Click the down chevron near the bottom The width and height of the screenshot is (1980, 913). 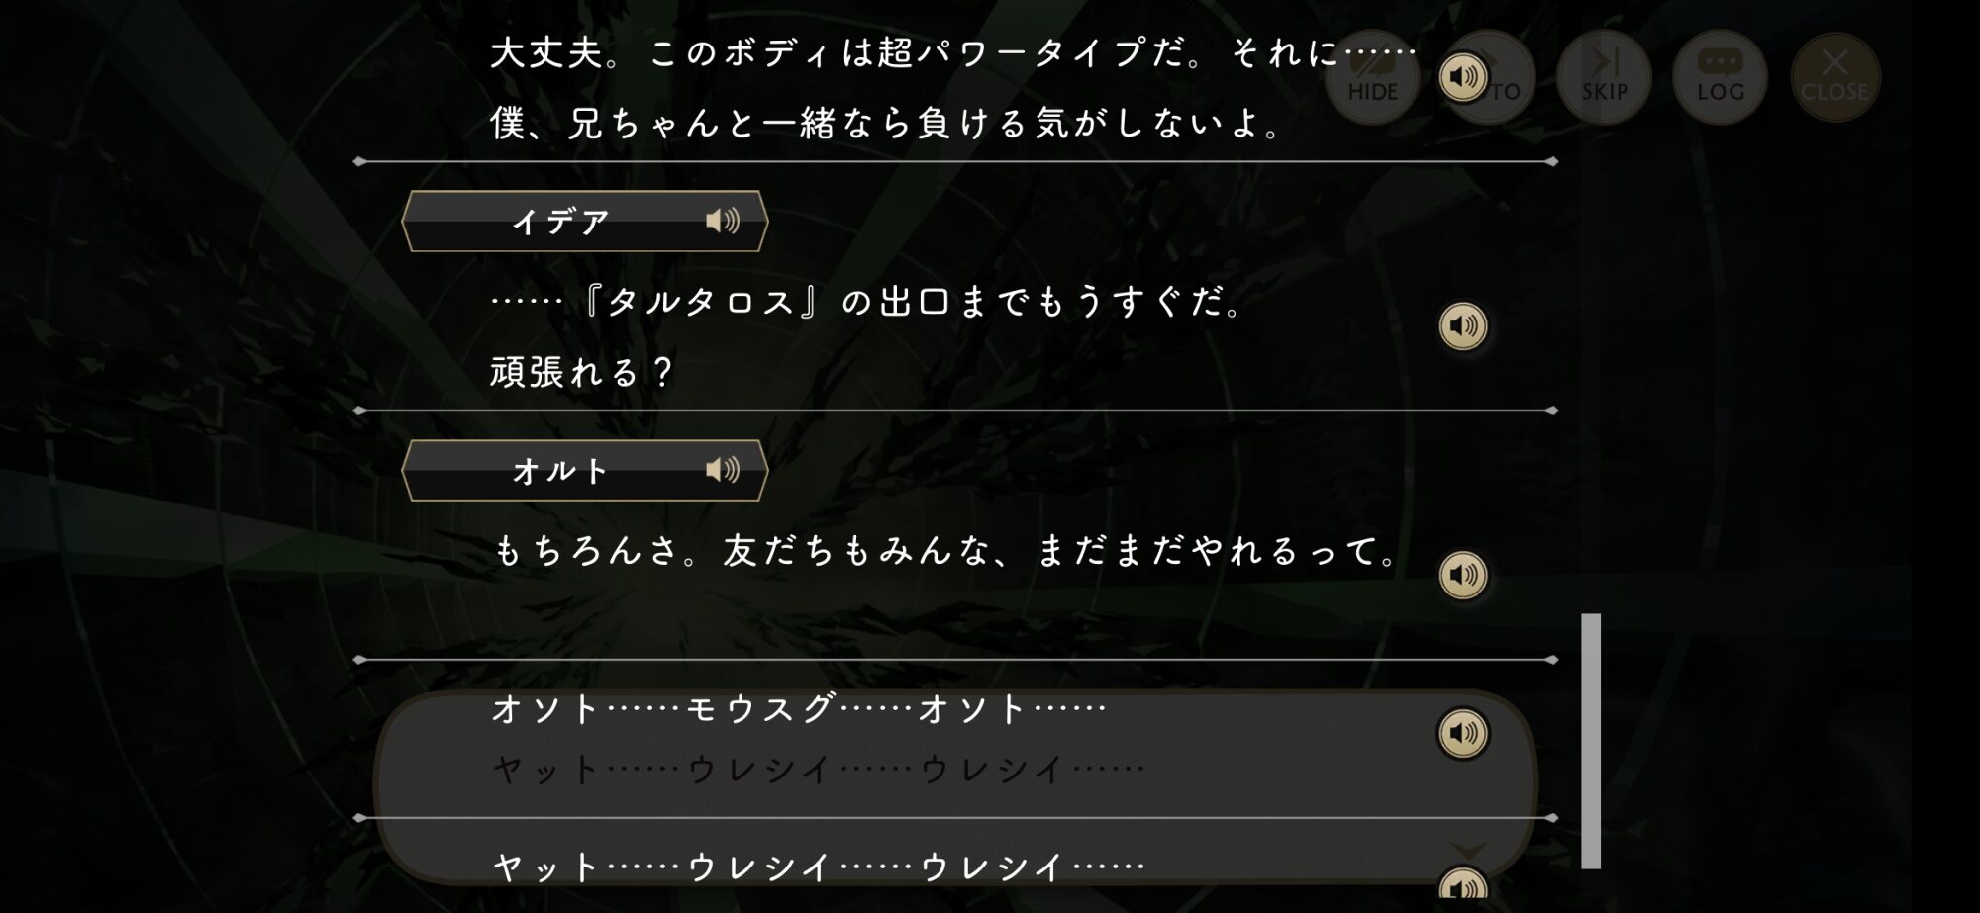[x=1468, y=851]
